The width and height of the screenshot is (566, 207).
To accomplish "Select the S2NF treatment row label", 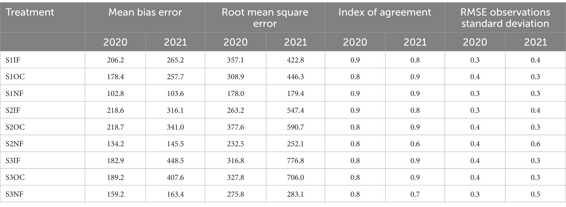I will (15, 144).
